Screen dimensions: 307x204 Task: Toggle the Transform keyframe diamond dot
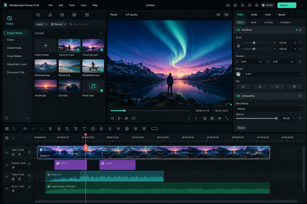(x=297, y=30)
